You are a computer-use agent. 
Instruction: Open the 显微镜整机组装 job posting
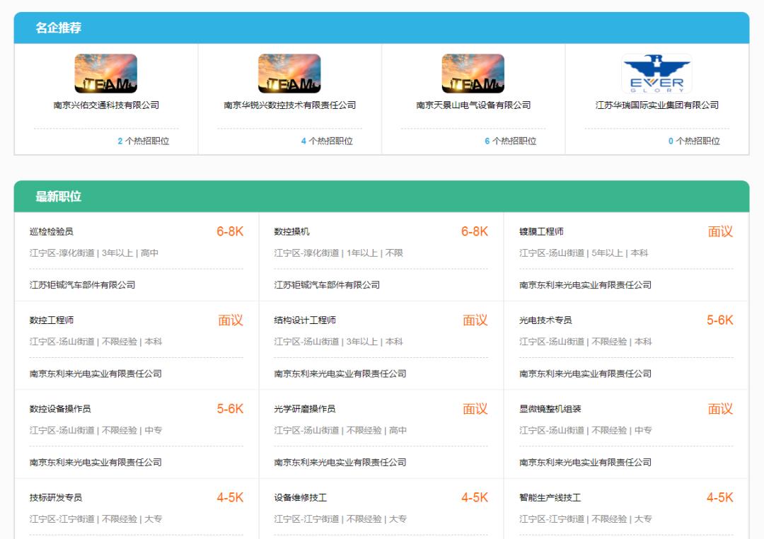550,409
